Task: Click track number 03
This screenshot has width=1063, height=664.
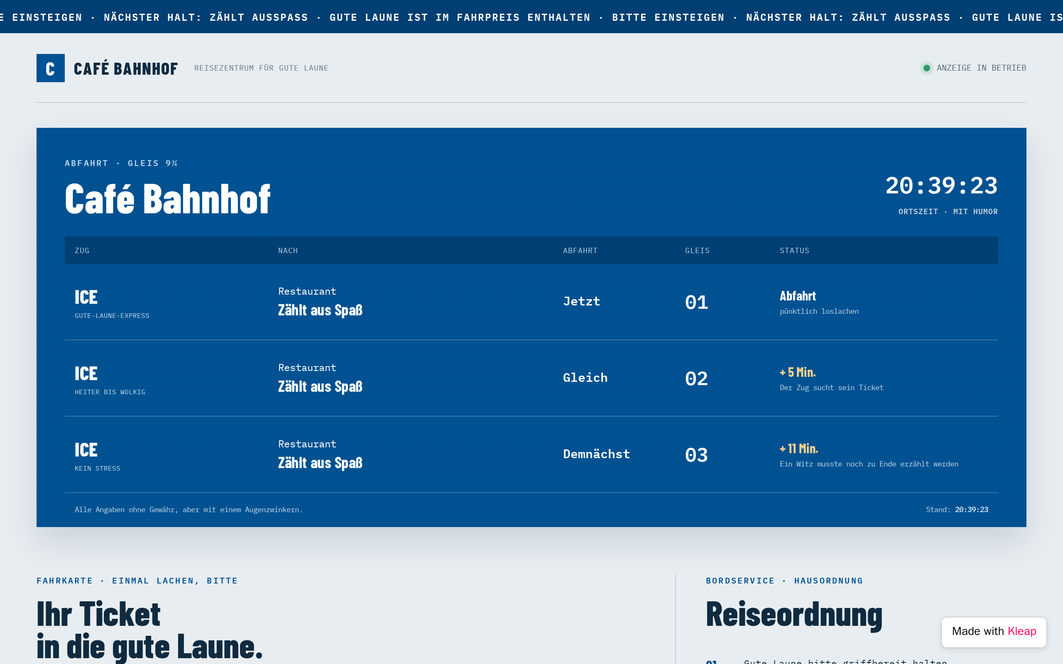Action: tap(697, 455)
